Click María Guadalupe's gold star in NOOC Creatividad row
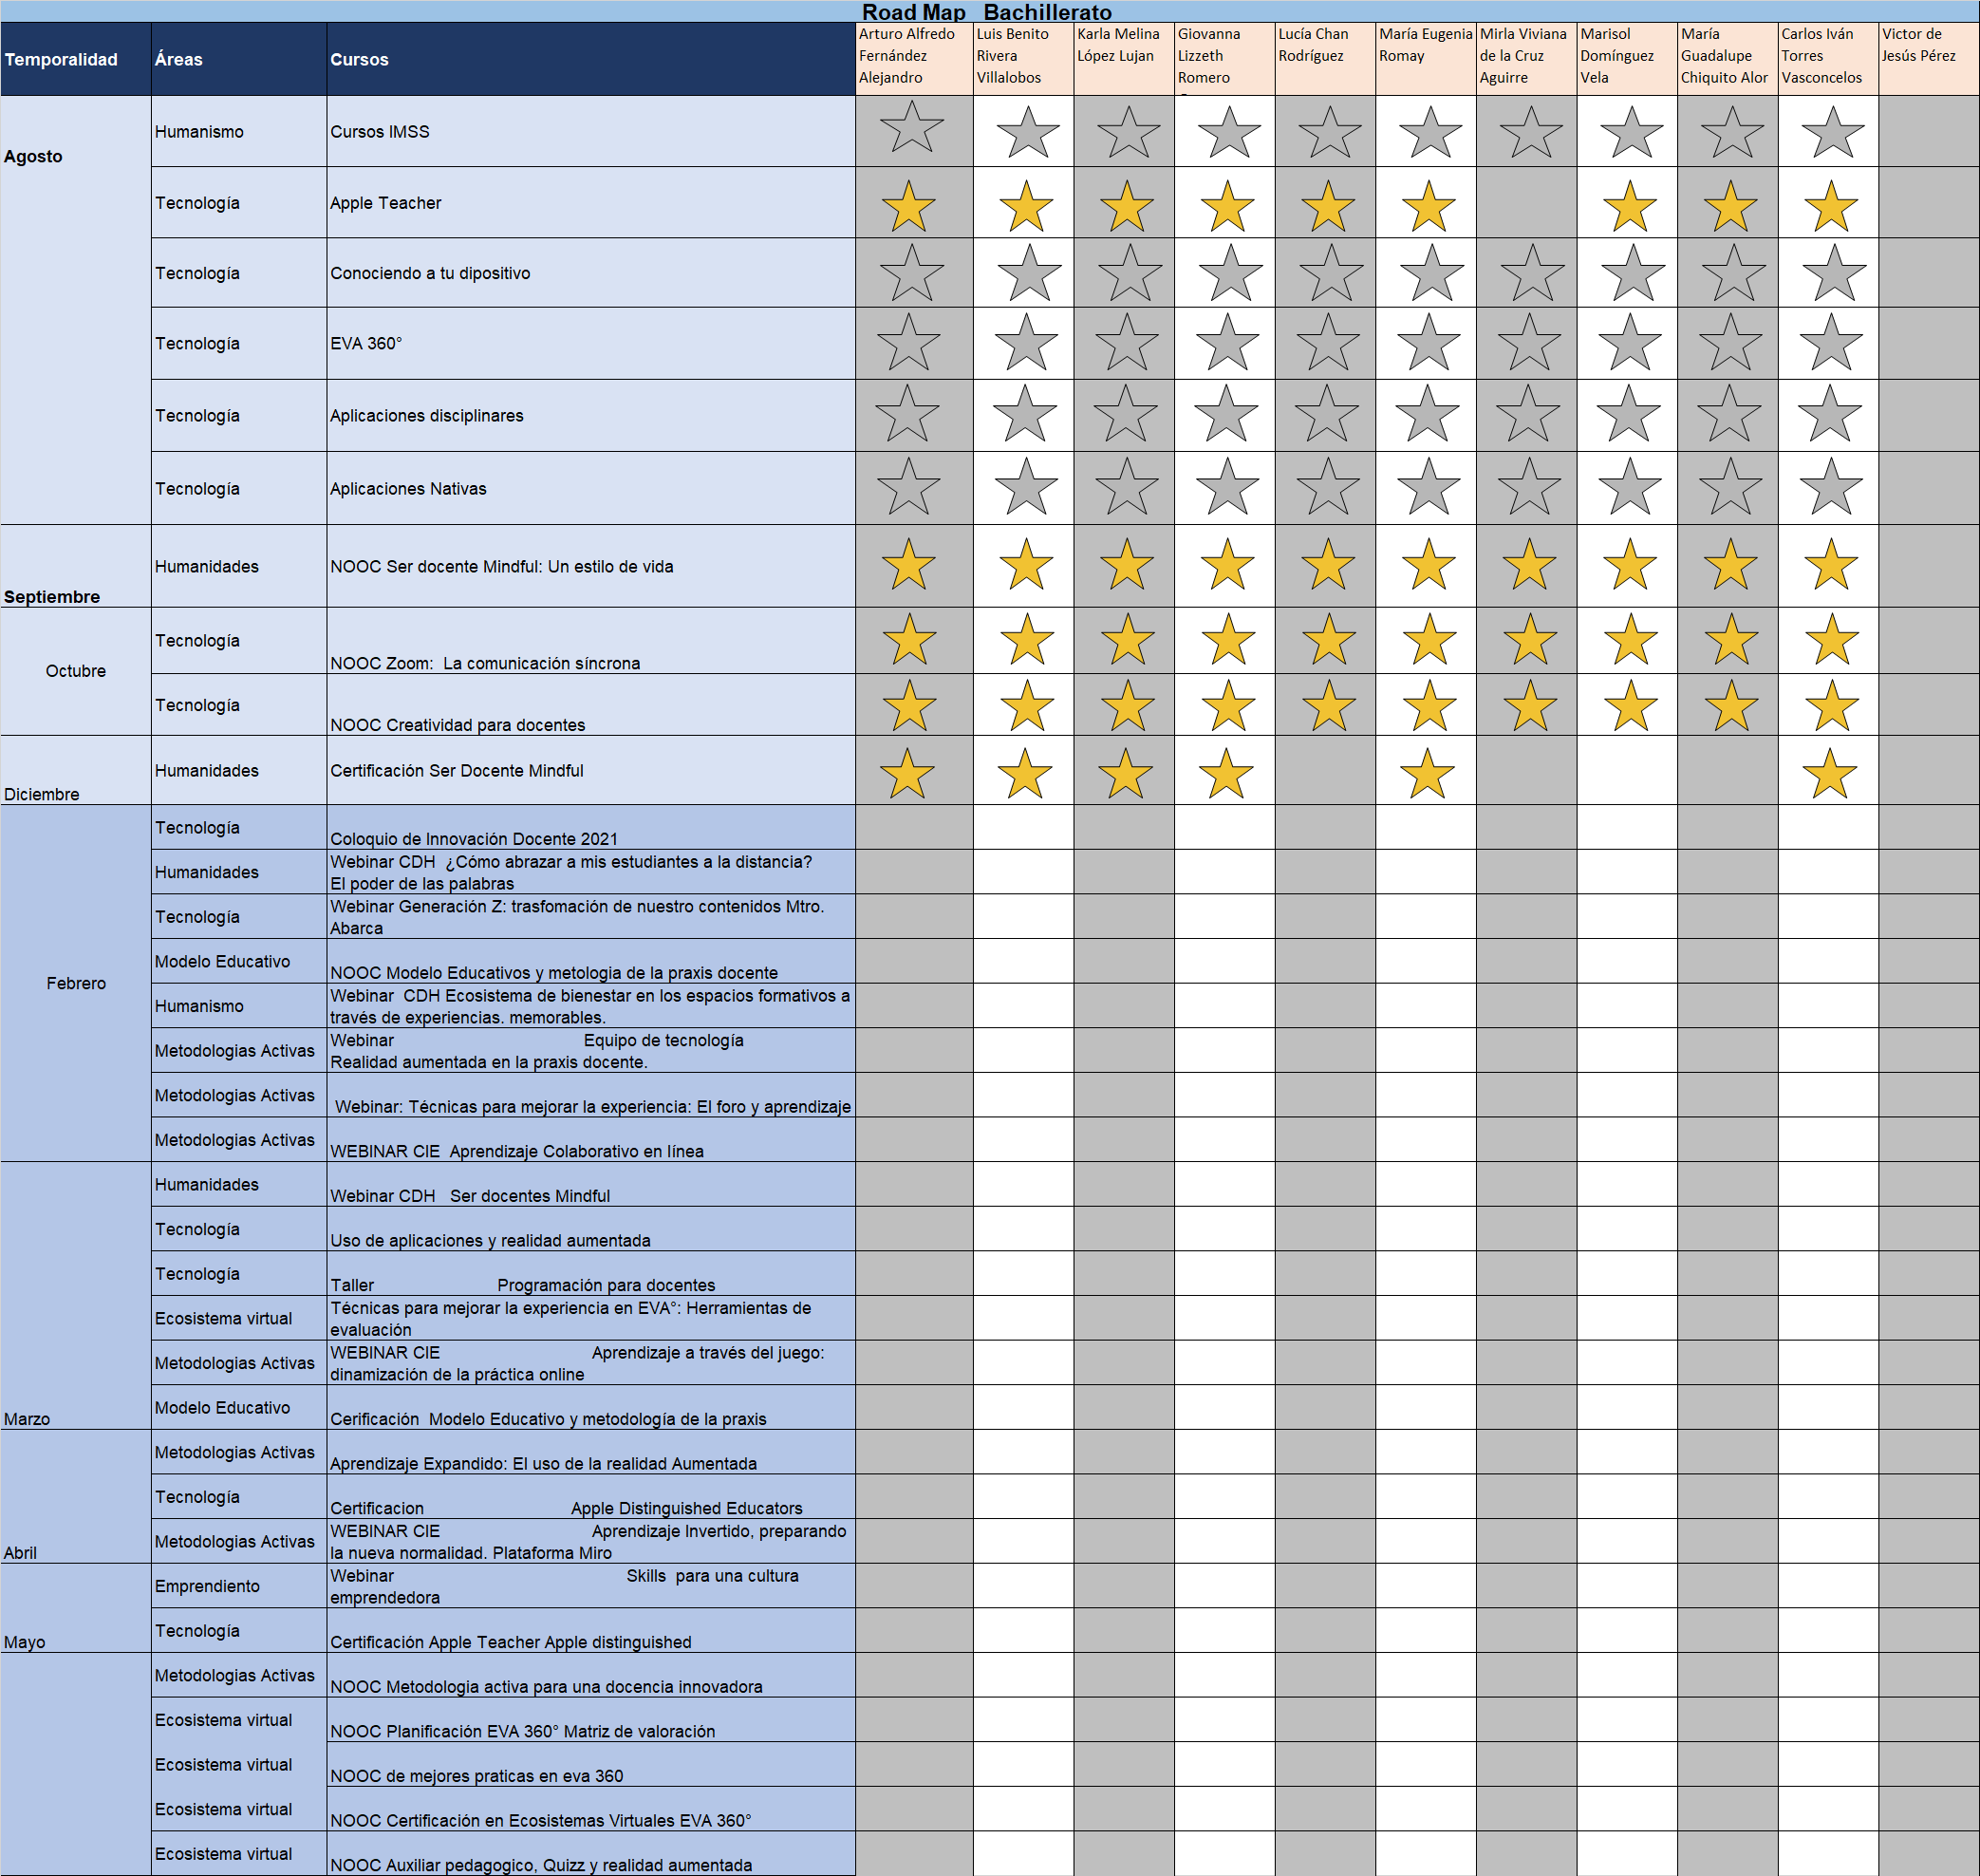 point(1731,705)
